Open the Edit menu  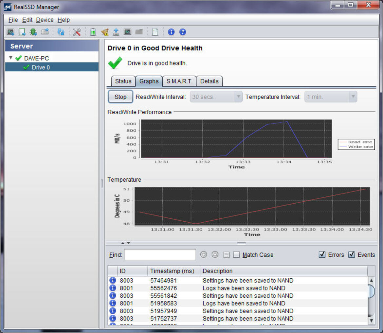[x=27, y=20]
